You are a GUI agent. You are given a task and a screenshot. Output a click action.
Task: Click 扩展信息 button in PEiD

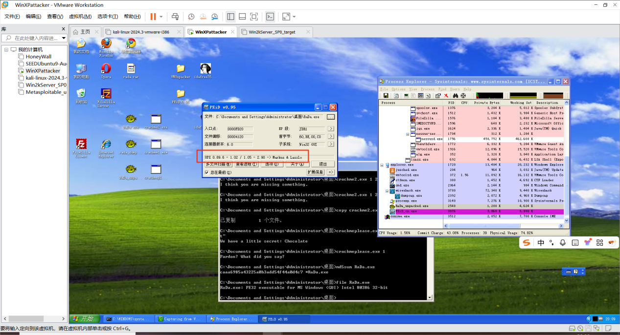[x=316, y=172]
